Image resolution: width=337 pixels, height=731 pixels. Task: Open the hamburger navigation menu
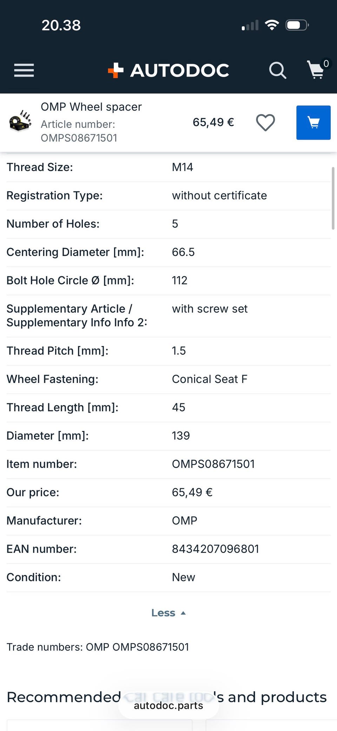tap(24, 70)
